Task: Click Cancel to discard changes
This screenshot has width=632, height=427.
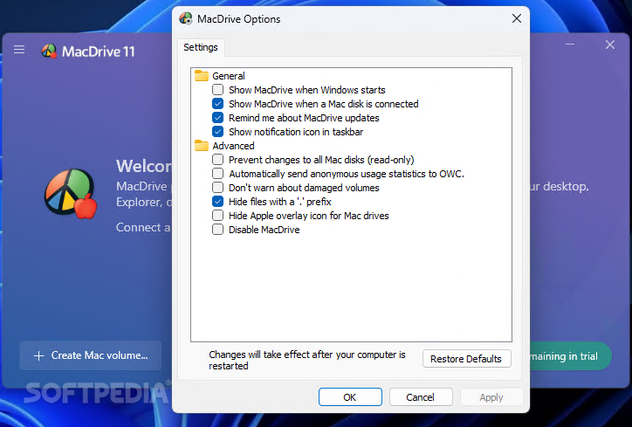Action: tap(421, 397)
